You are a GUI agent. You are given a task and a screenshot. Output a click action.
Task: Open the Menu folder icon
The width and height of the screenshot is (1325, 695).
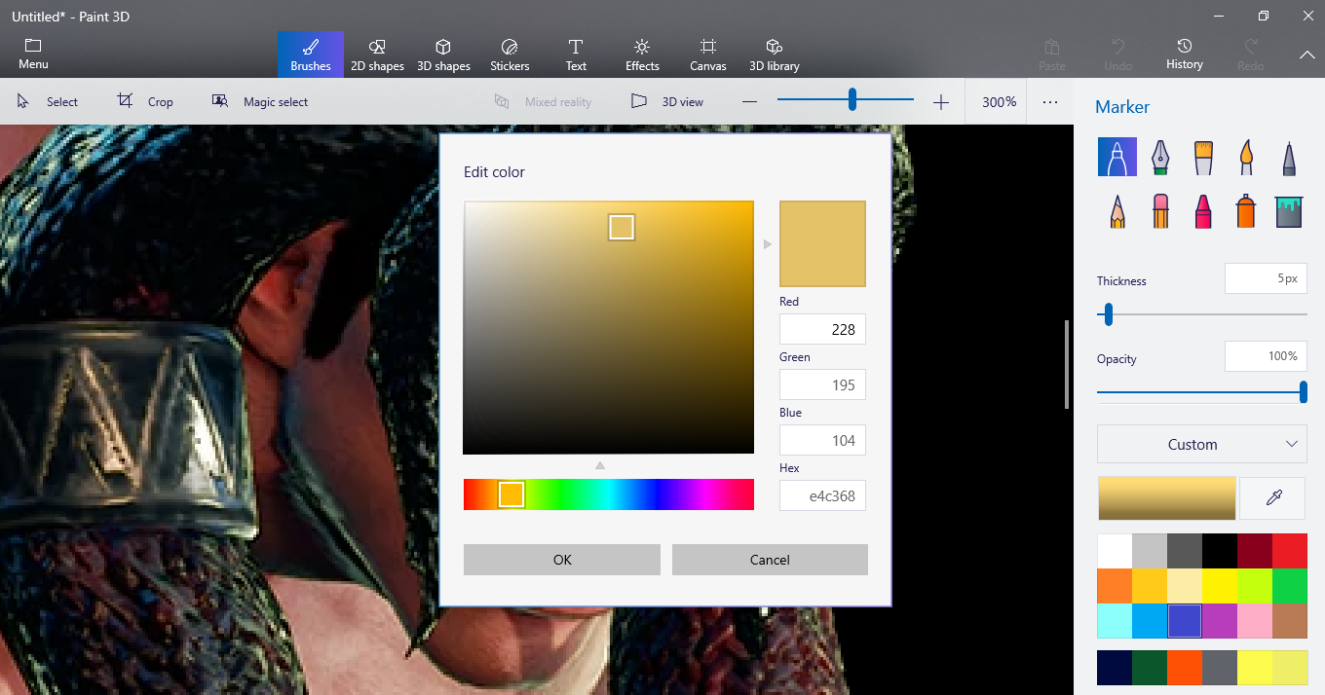tap(33, 55)
